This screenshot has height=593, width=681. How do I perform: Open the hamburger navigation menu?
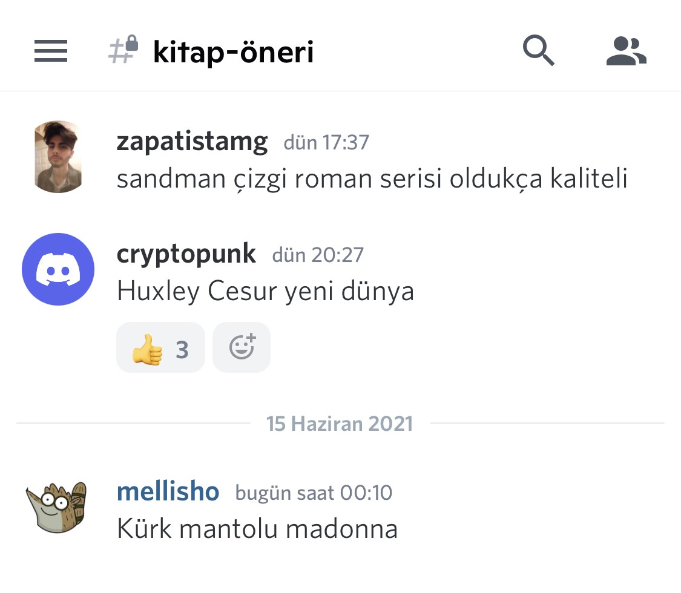51,51
